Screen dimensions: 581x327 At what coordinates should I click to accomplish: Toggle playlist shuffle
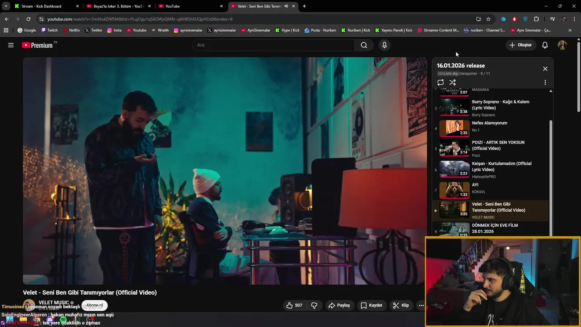(453, 82)
